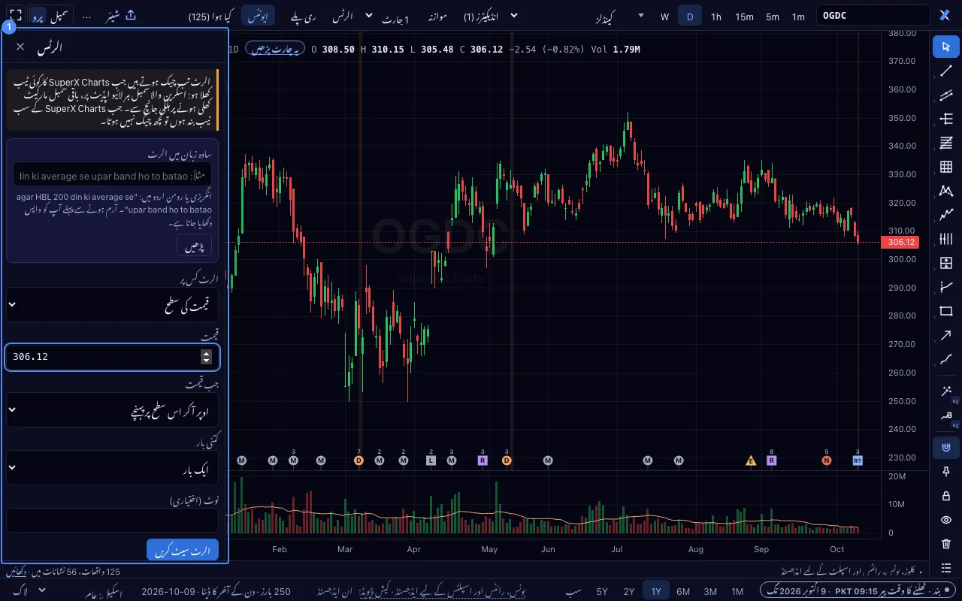Toggle the magnet snap mode
Viewport: 962px width, 601px height.
pos(945,448)
